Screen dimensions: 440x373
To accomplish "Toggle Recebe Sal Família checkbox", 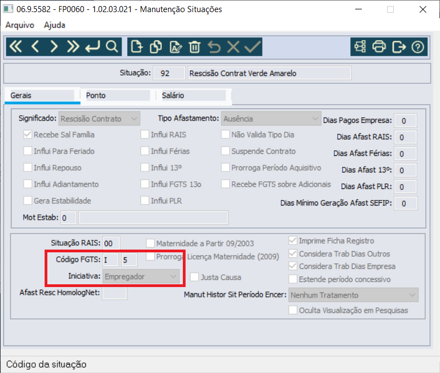I will coord(28,134).
